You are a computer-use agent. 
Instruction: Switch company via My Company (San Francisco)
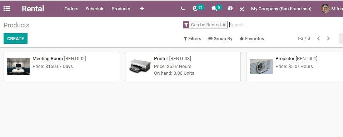[x=281, y=9]
